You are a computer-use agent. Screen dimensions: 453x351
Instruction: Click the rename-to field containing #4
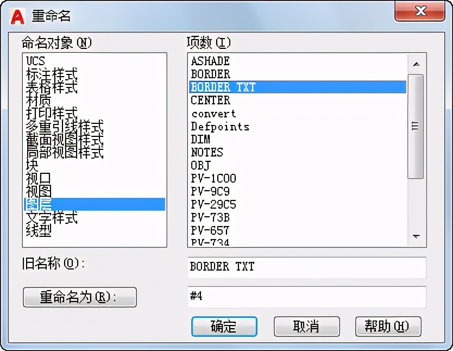point(307,297)
